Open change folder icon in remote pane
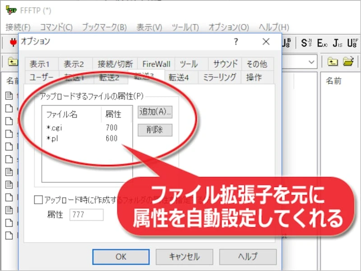 pyautogui.click(x=348, y=61)
